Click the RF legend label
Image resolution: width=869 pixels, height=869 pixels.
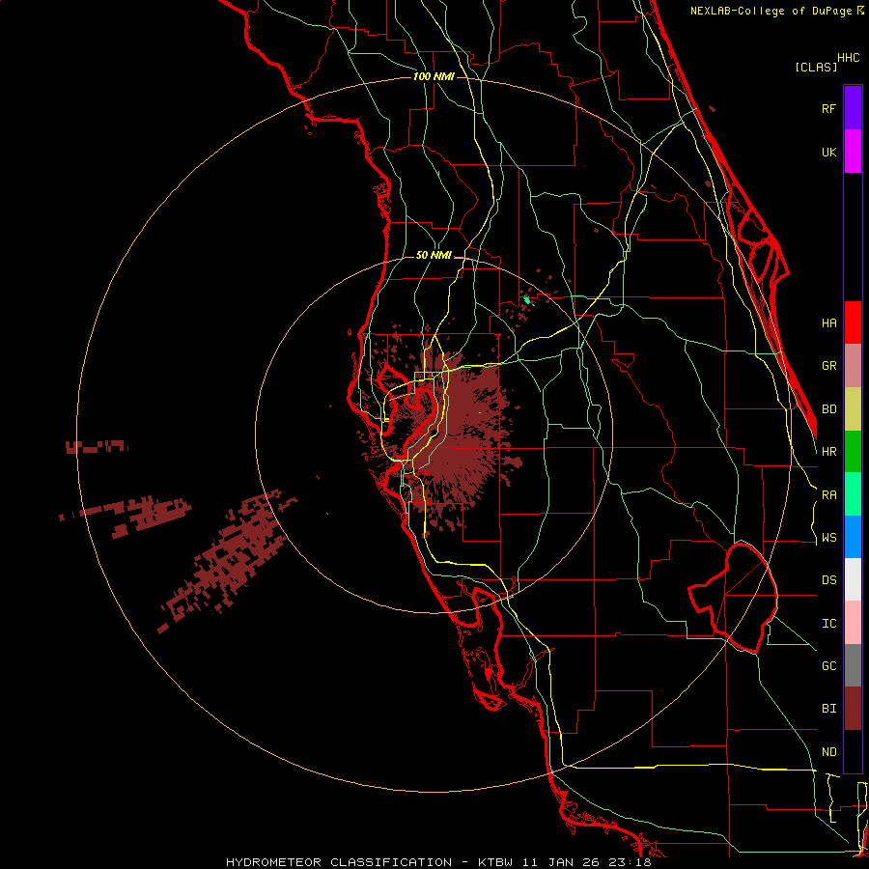tap(828, 108)
